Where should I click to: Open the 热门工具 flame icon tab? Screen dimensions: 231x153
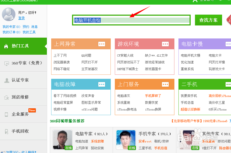6,46
